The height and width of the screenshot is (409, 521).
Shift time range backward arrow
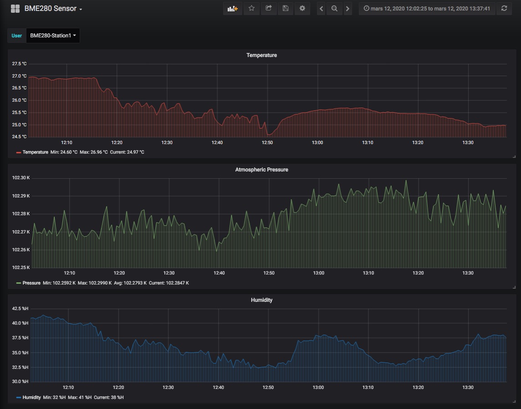[321, 9]
